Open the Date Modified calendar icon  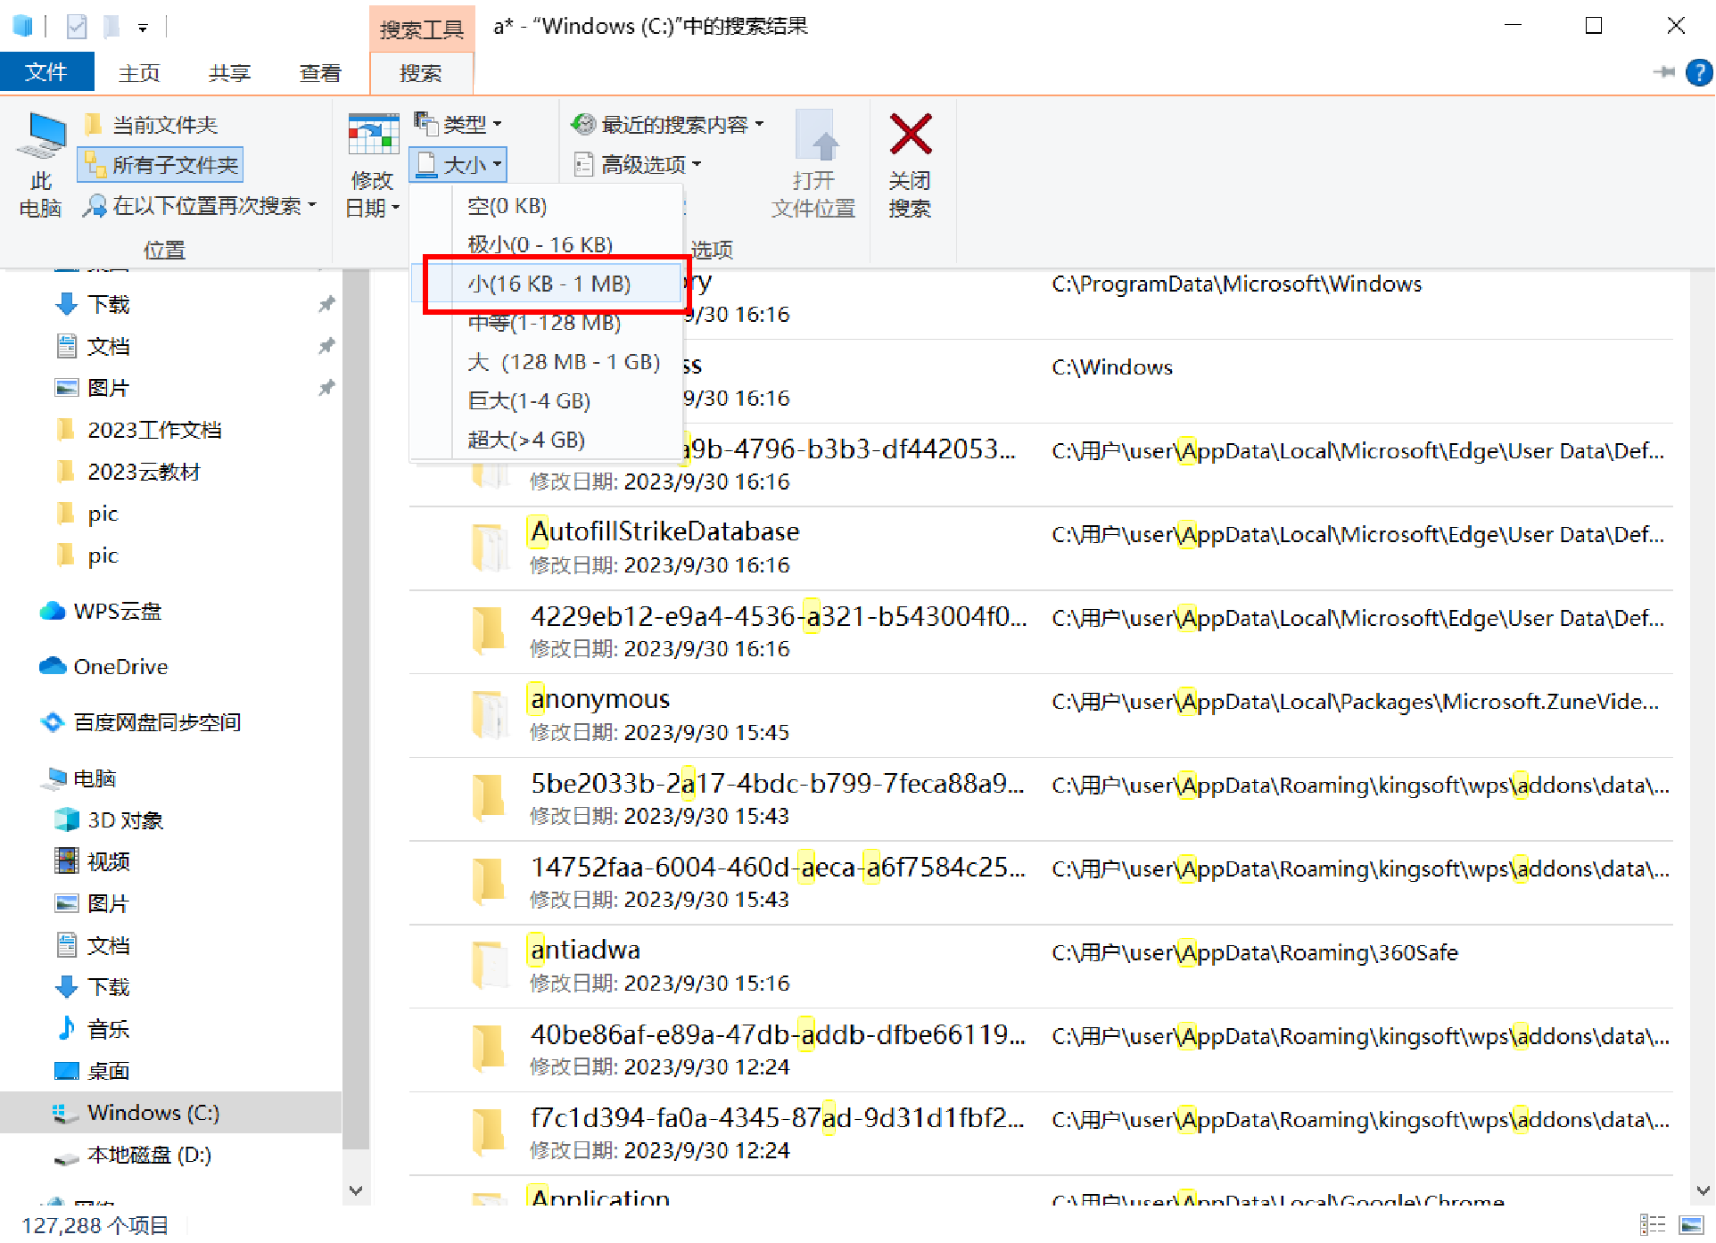(x=373, y=136)
